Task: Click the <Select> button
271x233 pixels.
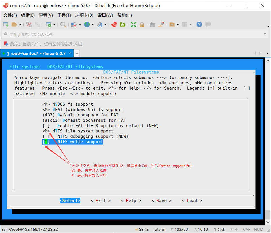Action: tap(70, 201)
